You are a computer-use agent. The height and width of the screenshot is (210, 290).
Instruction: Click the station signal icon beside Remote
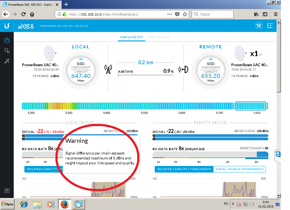(183, 69)
